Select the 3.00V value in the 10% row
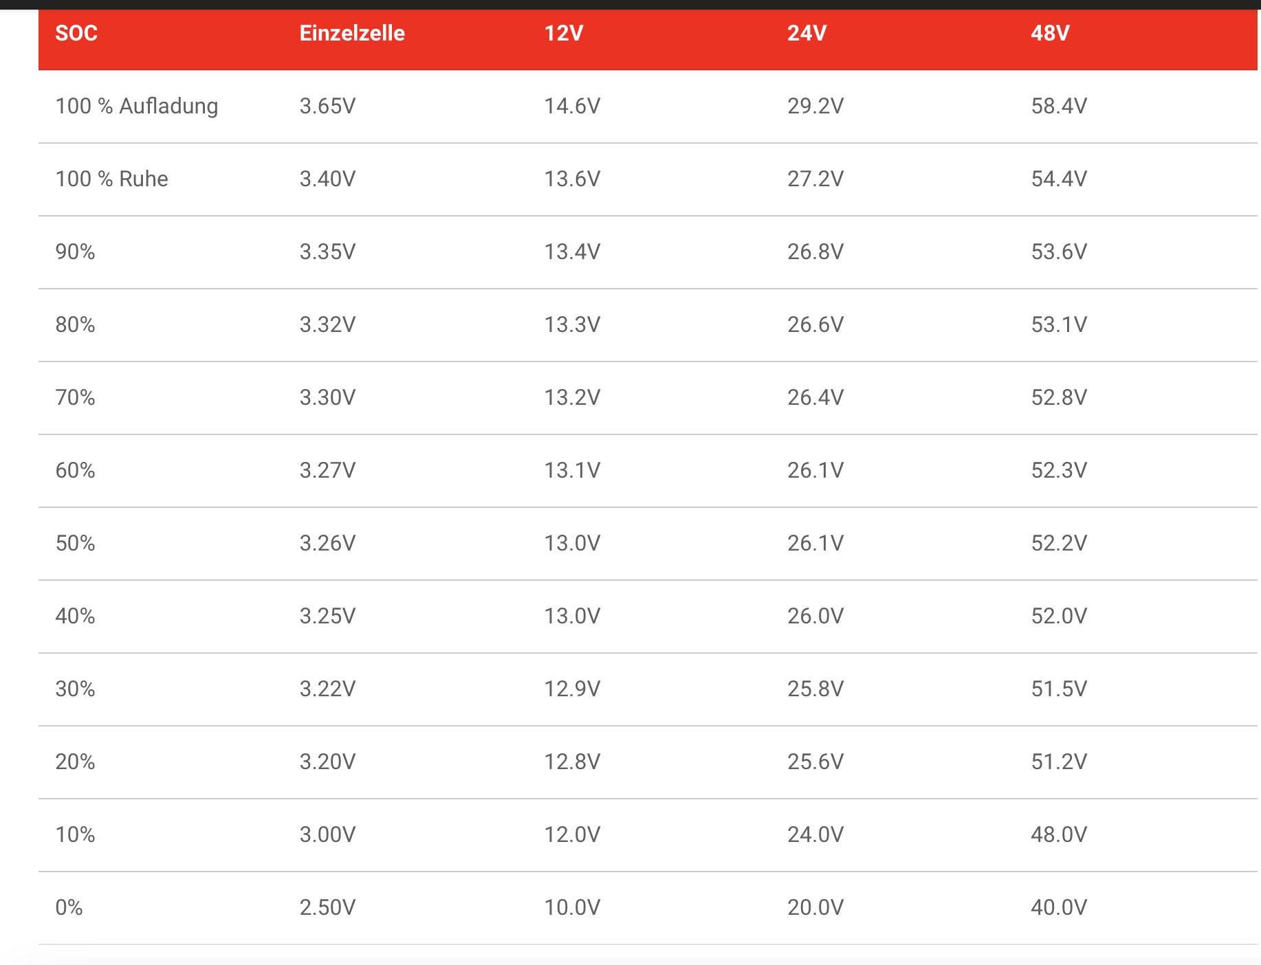The height and width of the screenshot is (965, 1261). click(327, 834)
